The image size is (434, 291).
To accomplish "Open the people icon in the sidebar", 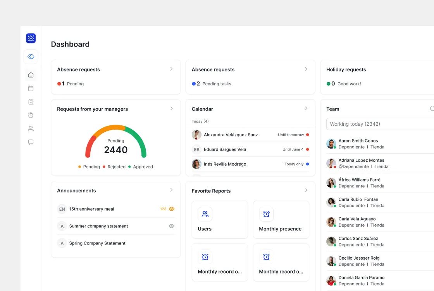I will click(31, 128).
